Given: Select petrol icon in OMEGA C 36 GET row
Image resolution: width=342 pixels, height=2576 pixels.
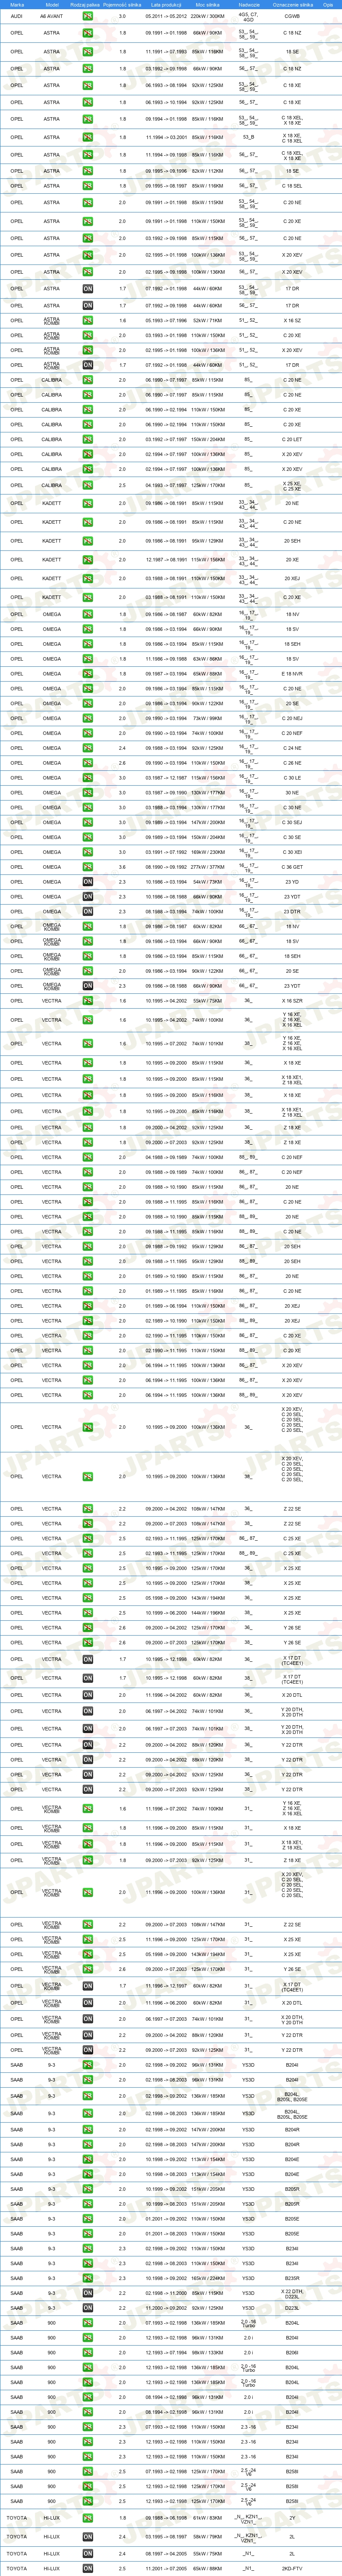Looking at the screenshot, I should click(x=88, y=867).
